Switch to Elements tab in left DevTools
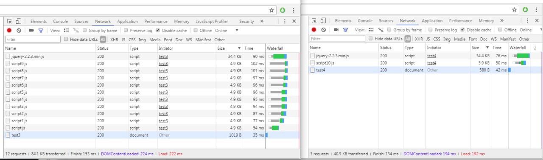 point(39,21)
